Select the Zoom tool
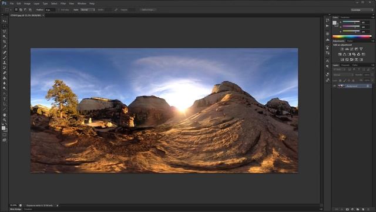Image resolution: width=376 pixels, height=212 pixels. [4, 120]
